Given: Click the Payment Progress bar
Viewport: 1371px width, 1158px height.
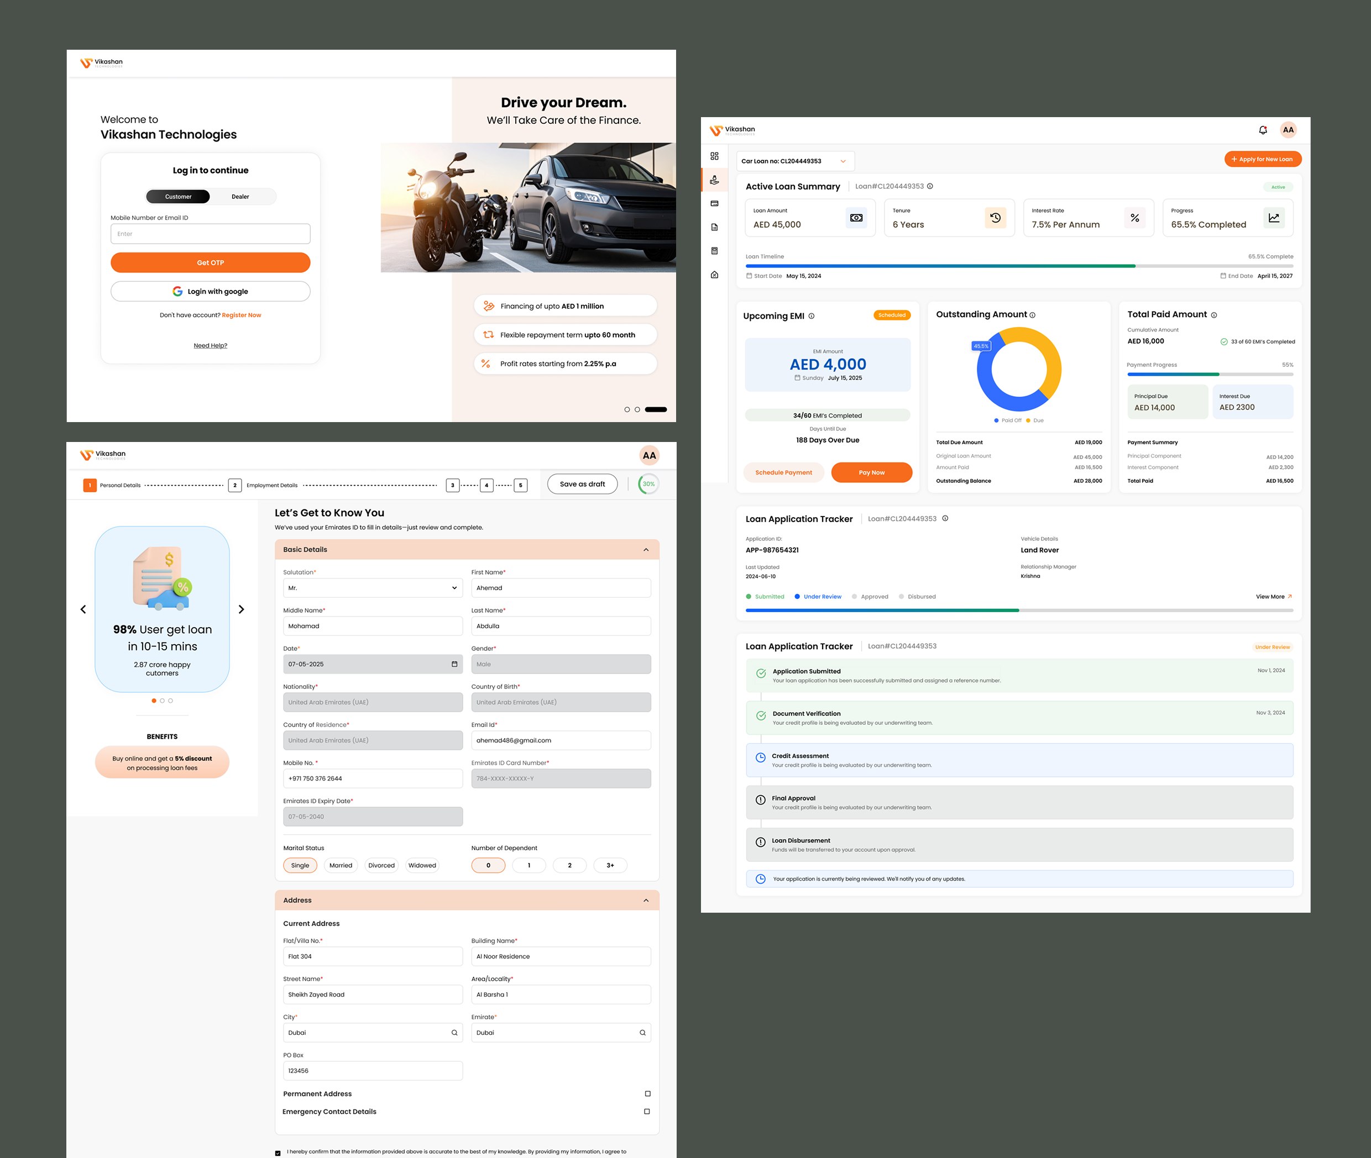Looking at the screenshot, I should (x=1210, y=374).
